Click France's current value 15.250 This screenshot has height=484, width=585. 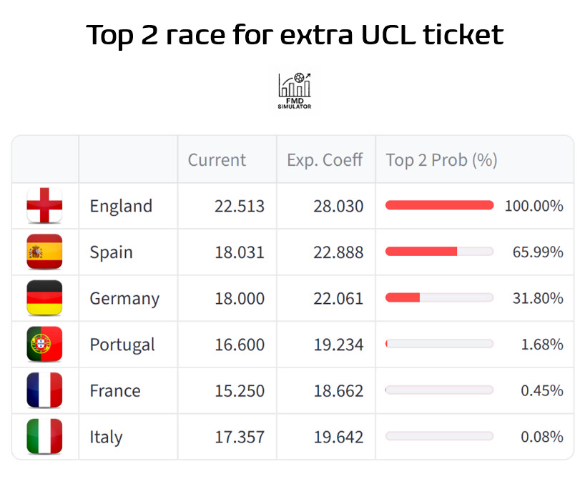click(x=239, y=391)
